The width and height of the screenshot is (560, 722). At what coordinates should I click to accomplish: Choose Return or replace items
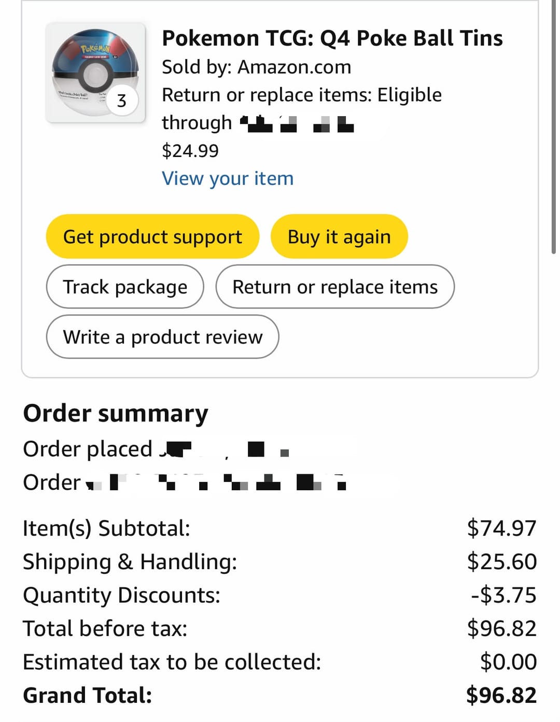335,287
